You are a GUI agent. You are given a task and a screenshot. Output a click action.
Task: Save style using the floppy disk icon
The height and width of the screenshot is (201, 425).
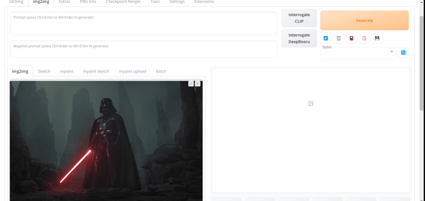377,39
